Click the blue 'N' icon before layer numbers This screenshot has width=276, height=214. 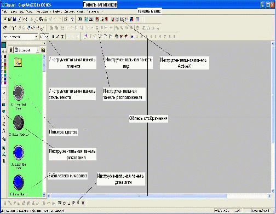click(133, 37)
